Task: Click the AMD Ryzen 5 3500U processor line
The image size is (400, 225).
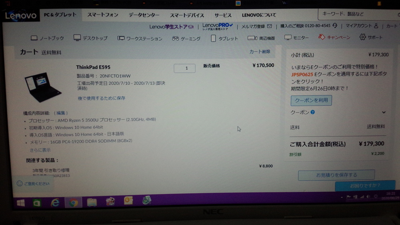Action: [x=92, y=120]
